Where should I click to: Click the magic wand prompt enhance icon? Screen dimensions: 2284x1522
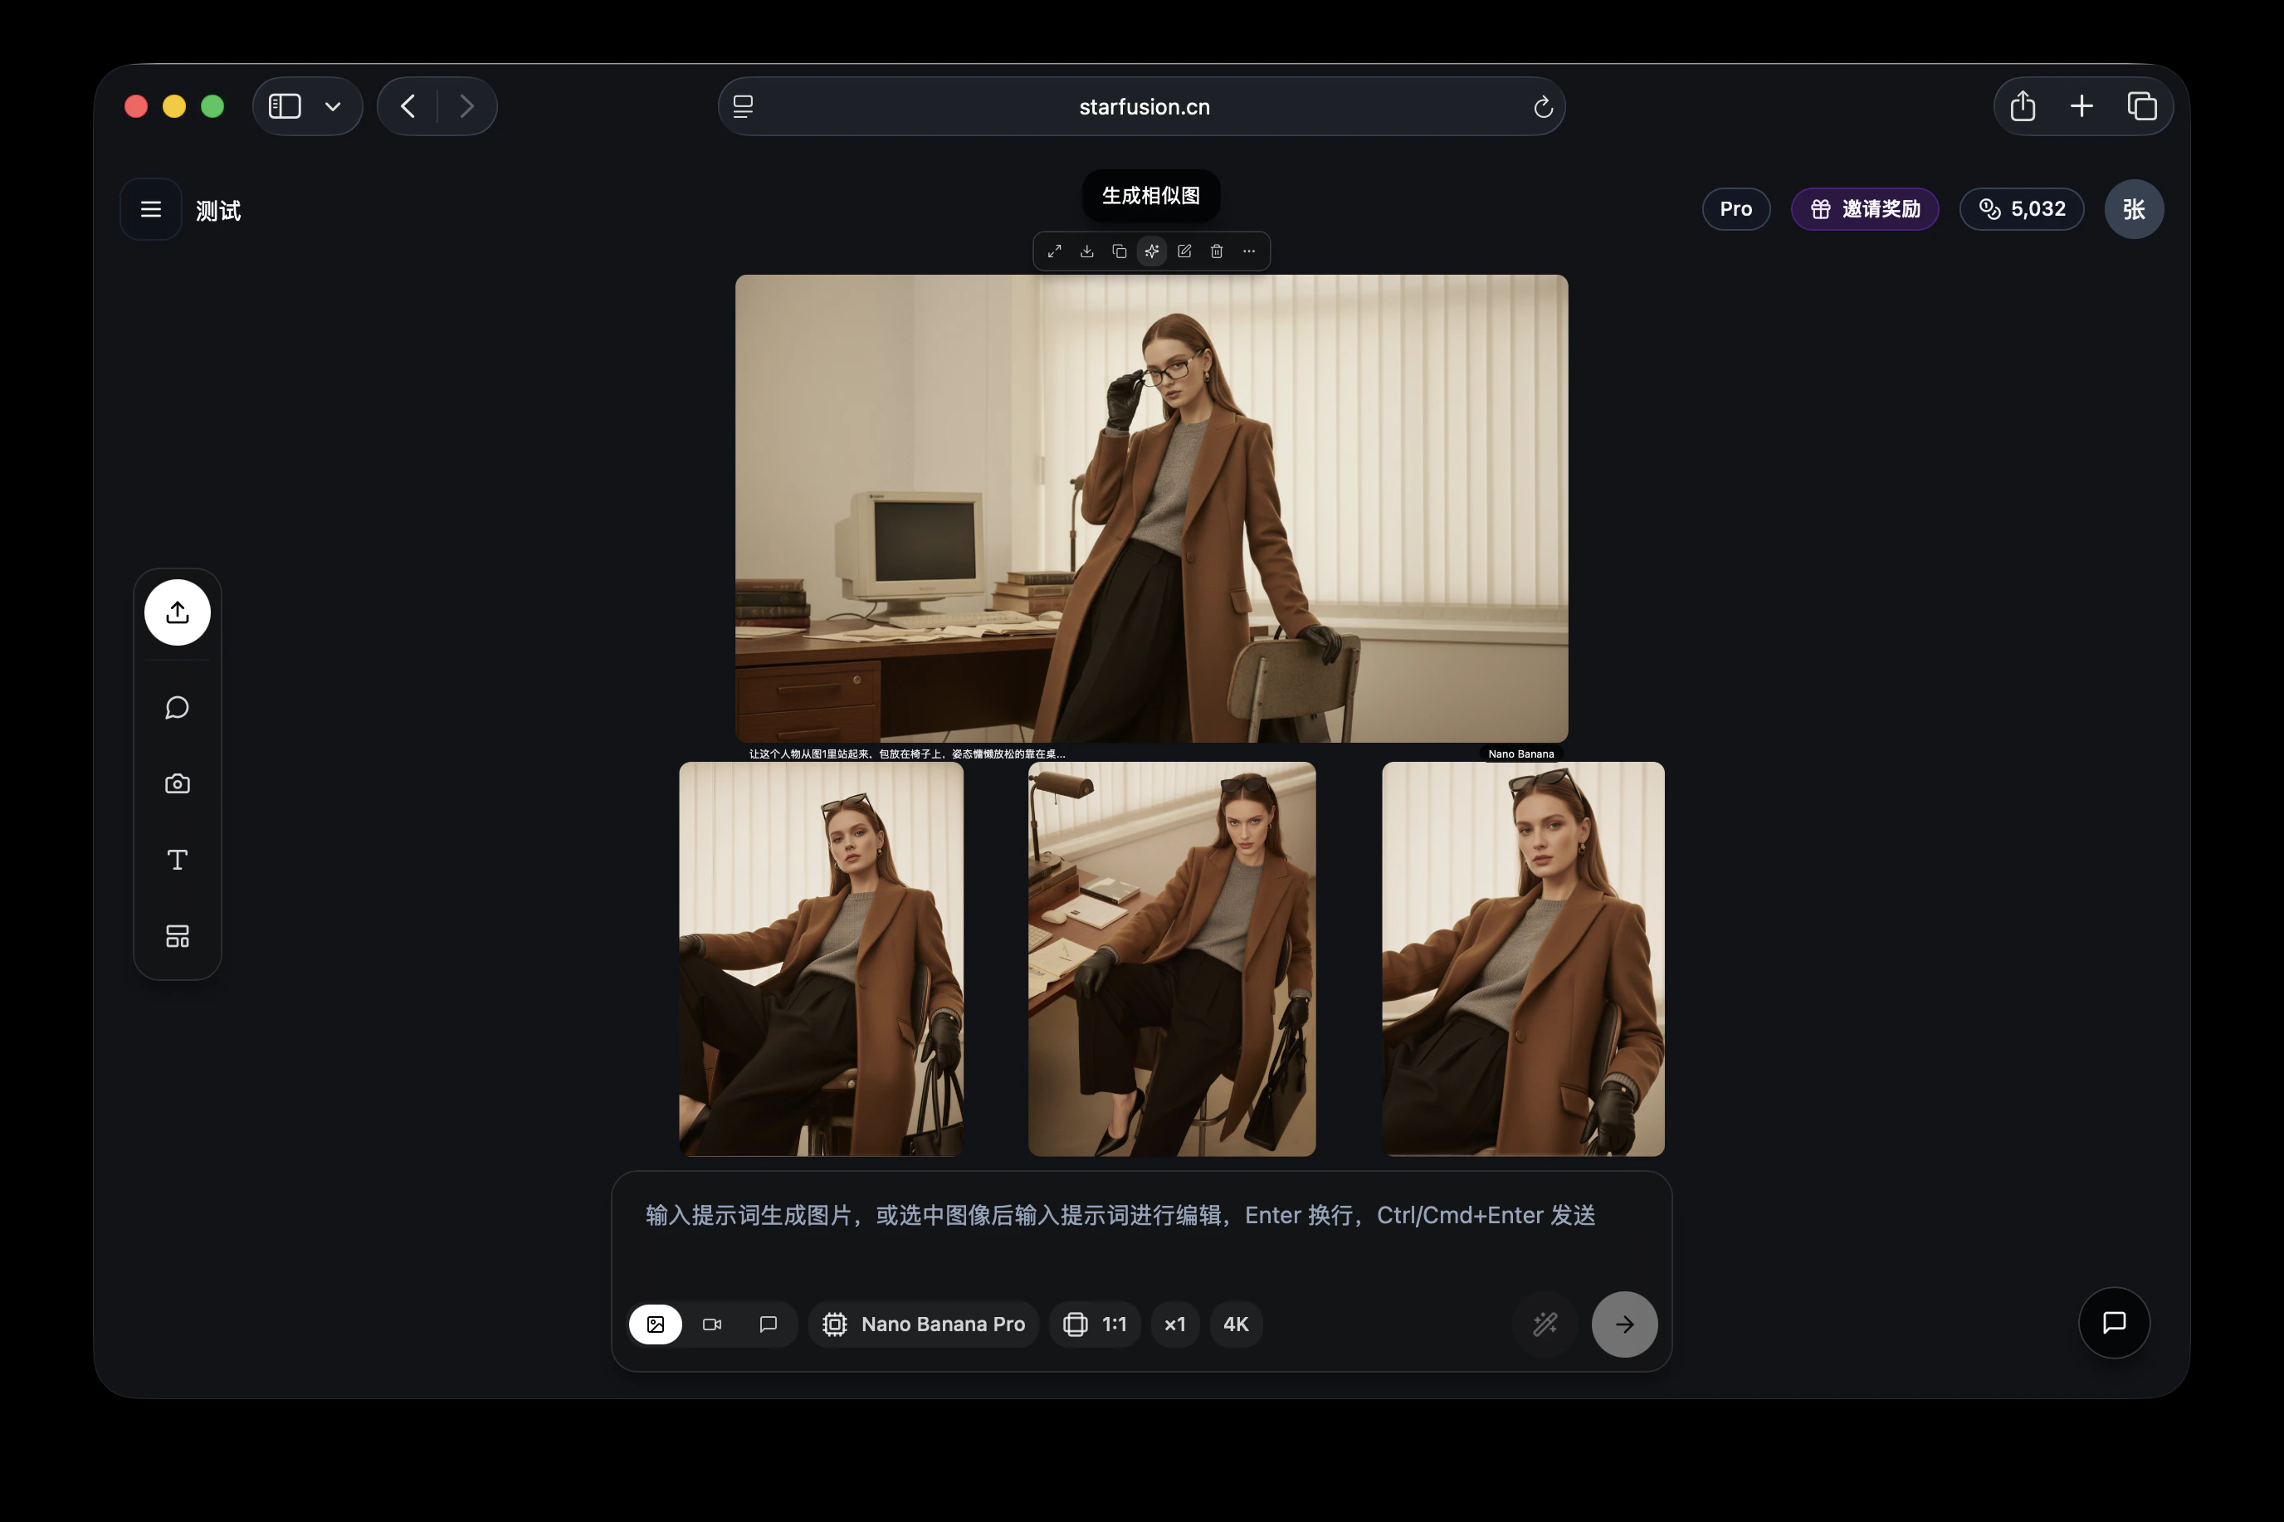(x=1545, y=1324)
